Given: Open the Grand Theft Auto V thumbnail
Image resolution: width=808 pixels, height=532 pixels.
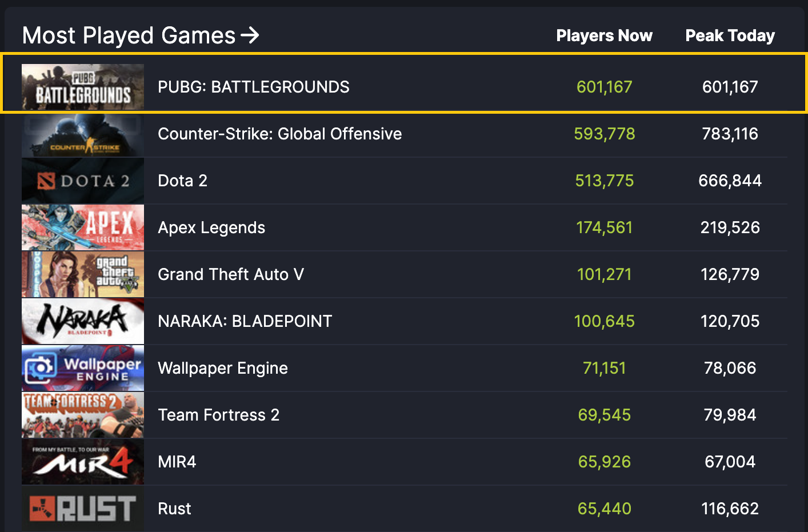Looking at the screenshot, I should 83,274.
